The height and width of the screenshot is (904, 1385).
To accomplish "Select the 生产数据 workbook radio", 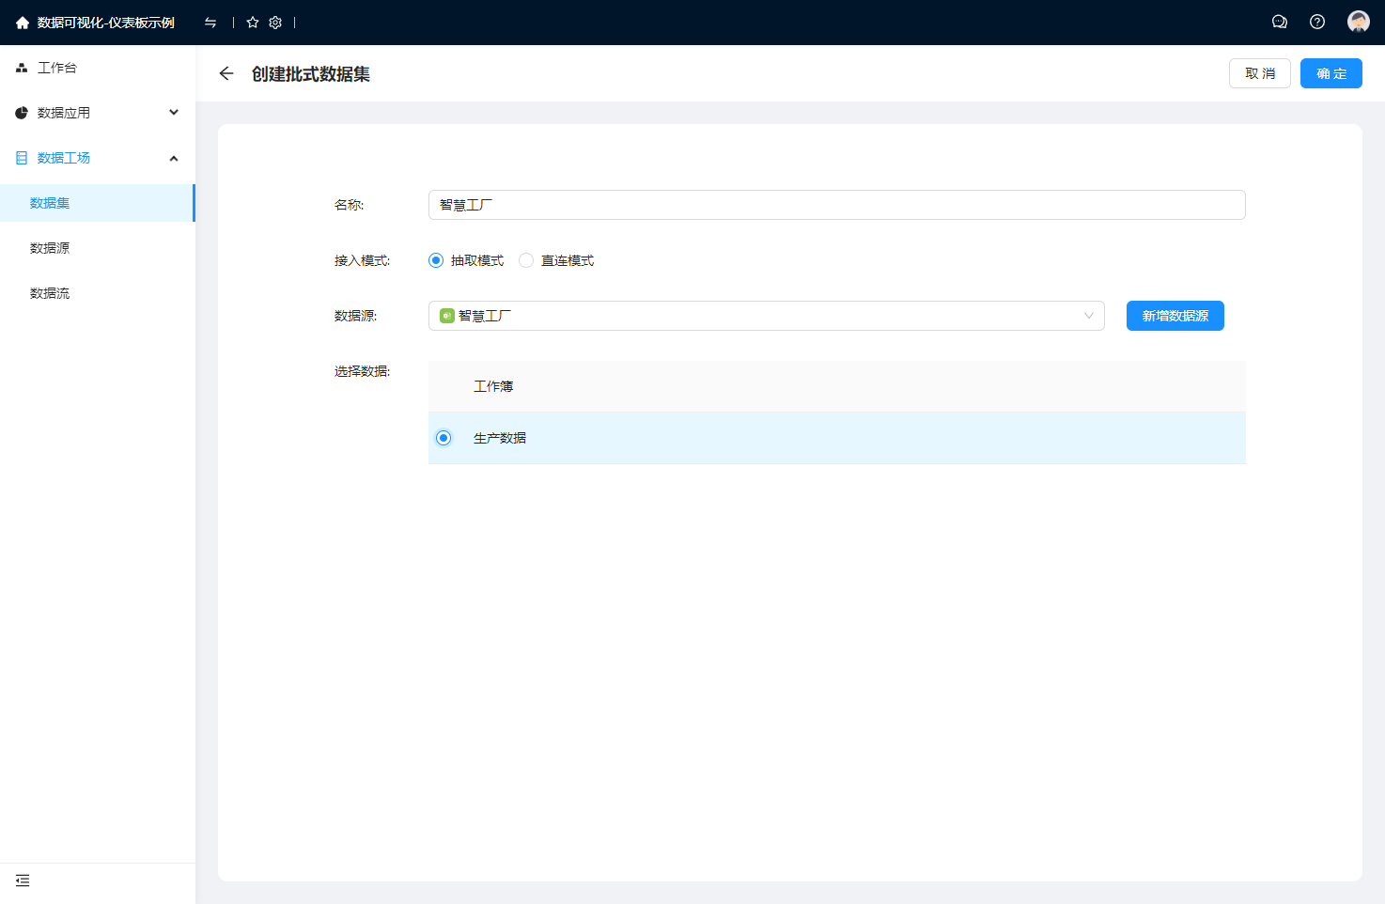I will pyautogui.click(x=444, y=438).
